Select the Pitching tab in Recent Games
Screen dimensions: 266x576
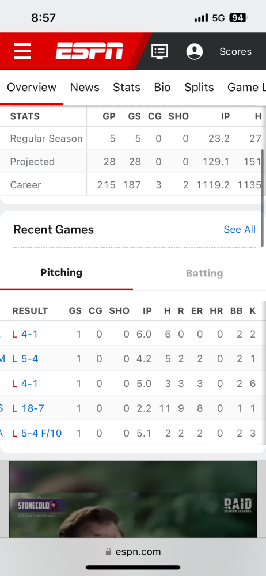[62, 272]
